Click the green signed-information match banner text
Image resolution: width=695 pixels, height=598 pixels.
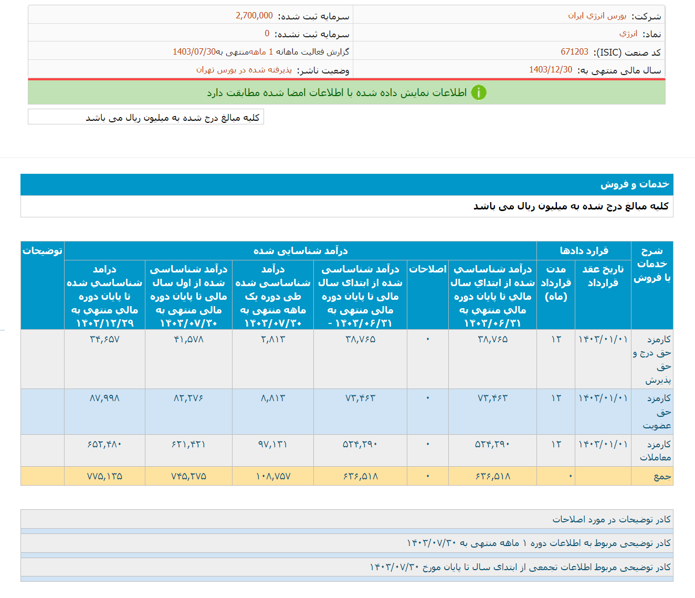(336, 92)
